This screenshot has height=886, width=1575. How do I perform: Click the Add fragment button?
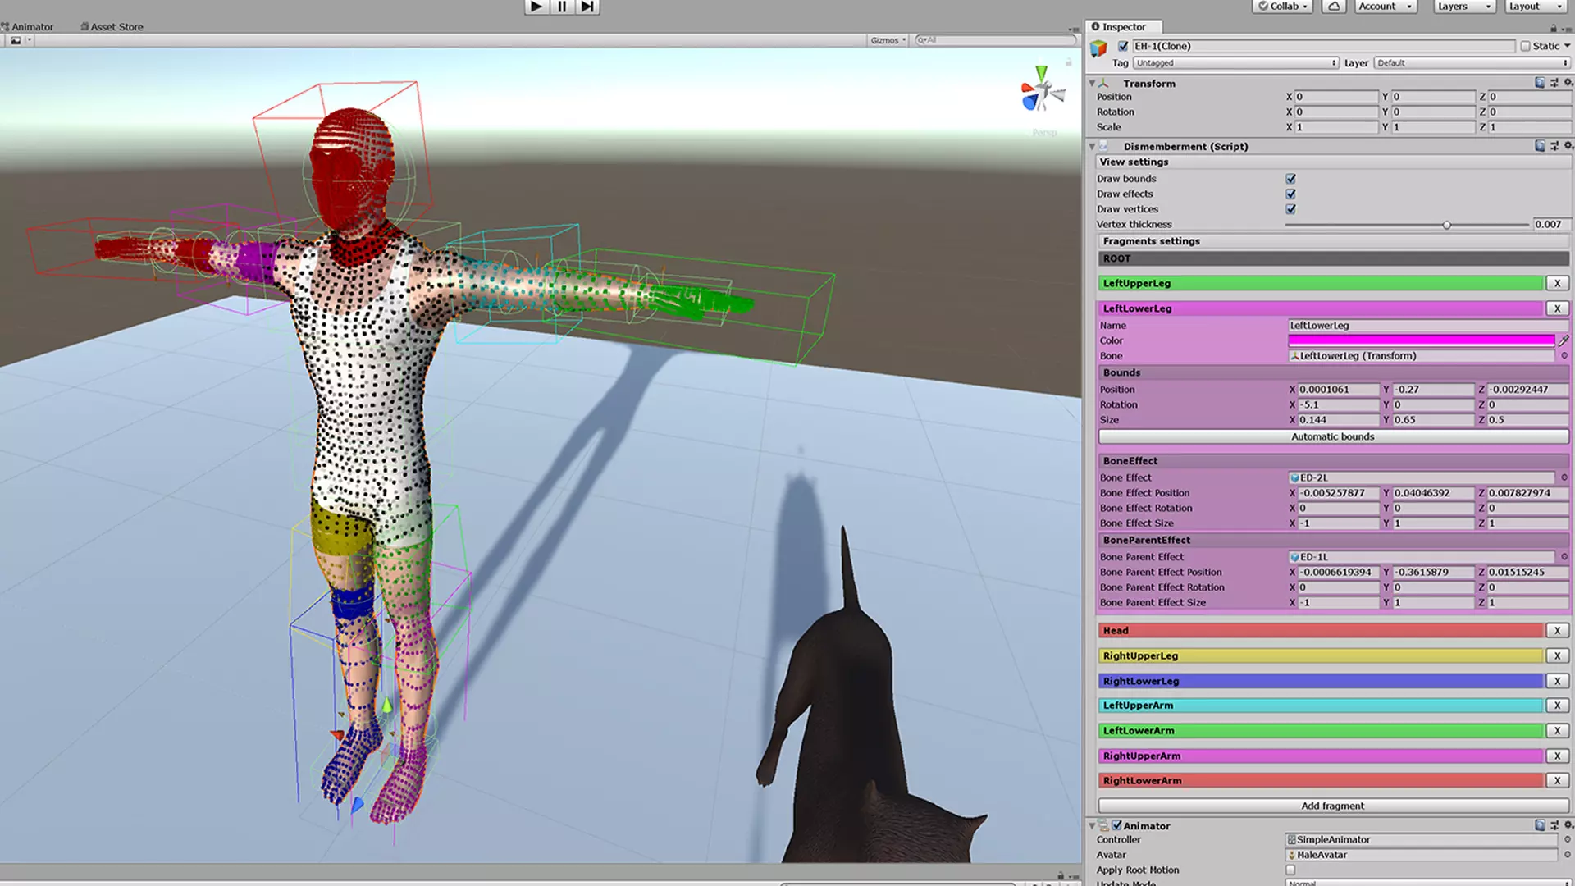1332,806
